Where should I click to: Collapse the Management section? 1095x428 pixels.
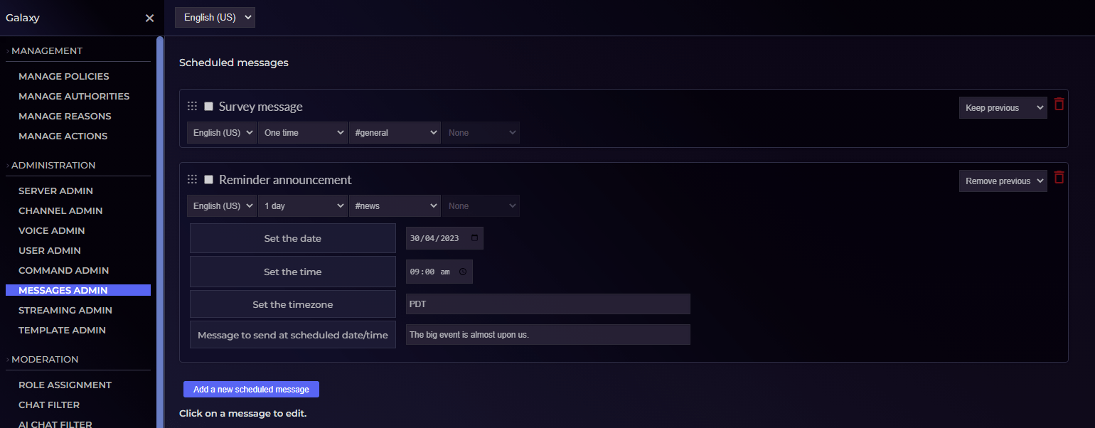point(47,50)
